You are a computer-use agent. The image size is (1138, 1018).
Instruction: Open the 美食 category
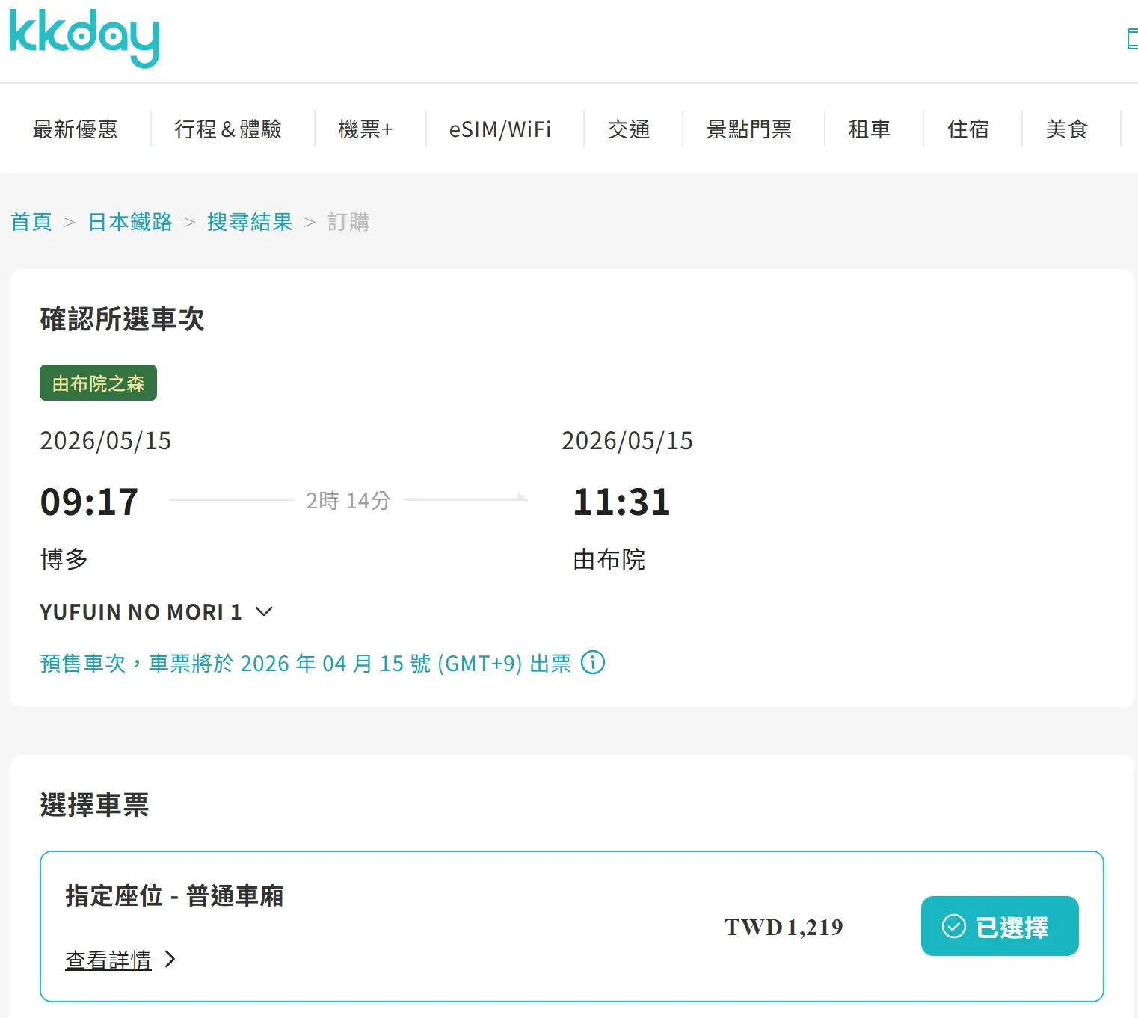click(1066, 129)
